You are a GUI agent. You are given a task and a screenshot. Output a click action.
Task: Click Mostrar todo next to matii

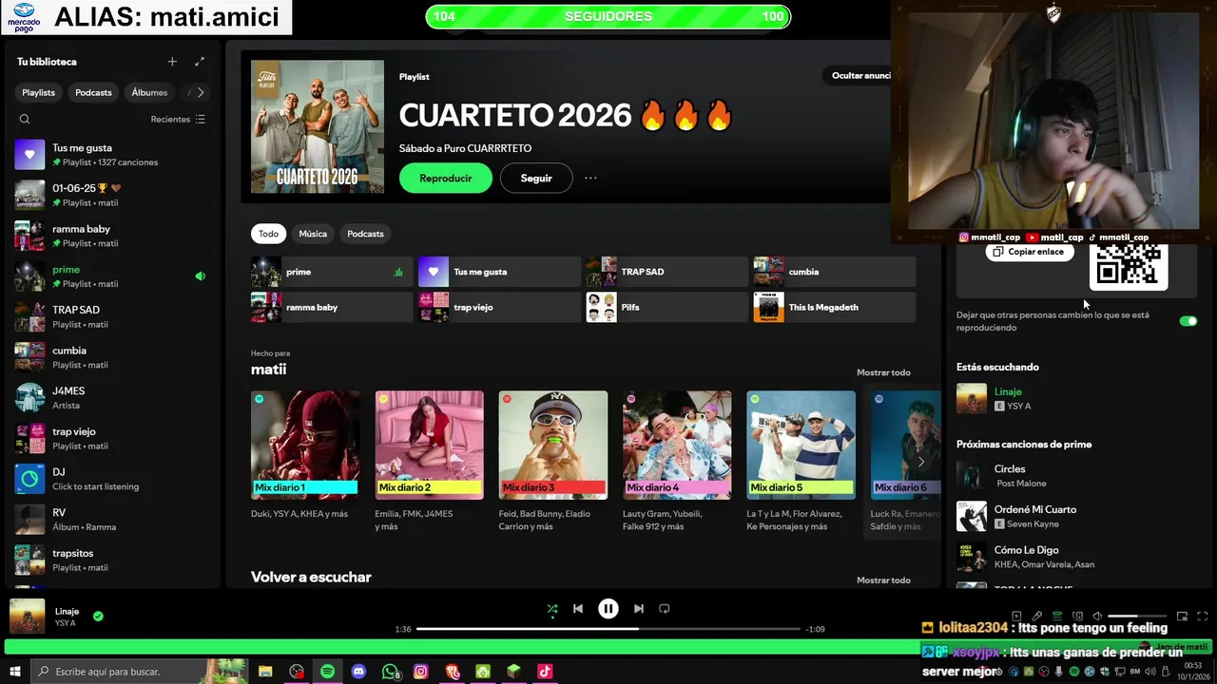(883, 372)
